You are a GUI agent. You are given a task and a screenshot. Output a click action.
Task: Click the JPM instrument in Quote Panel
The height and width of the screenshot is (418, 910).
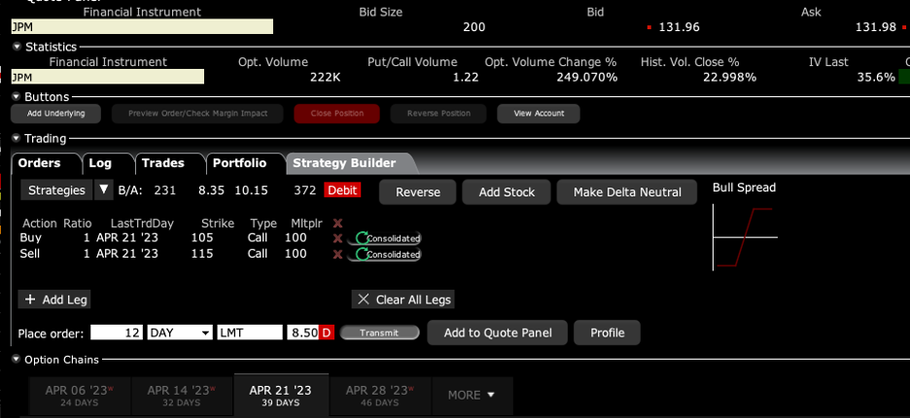pyautogui.click(x=142, y=26)
